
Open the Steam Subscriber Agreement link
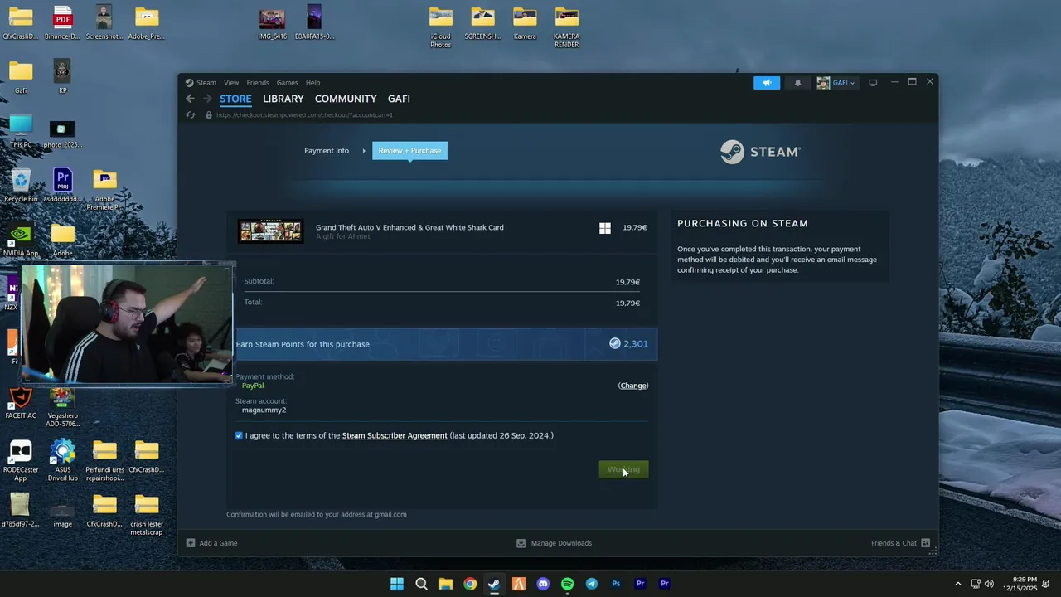pyautogui.click(x=395, y=435)
